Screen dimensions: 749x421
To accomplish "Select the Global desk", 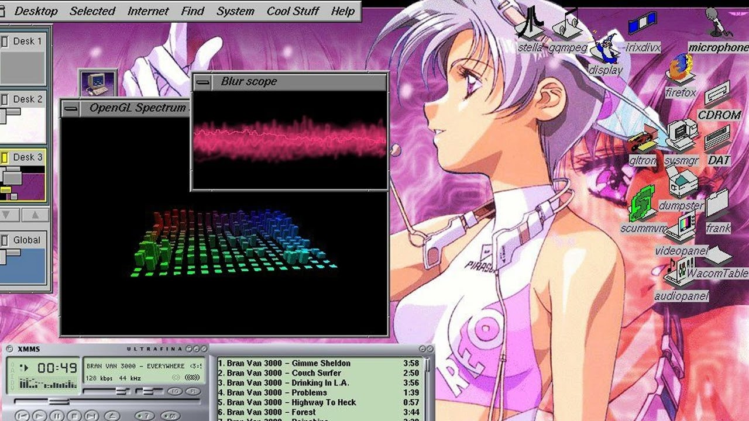I will click(23, 258).
